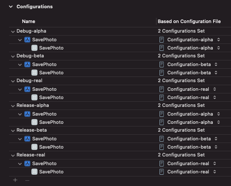Screen dimensions: 231x186
Task: Click the SavePhoto project icon under Release-real
Action: click(27, 163)
